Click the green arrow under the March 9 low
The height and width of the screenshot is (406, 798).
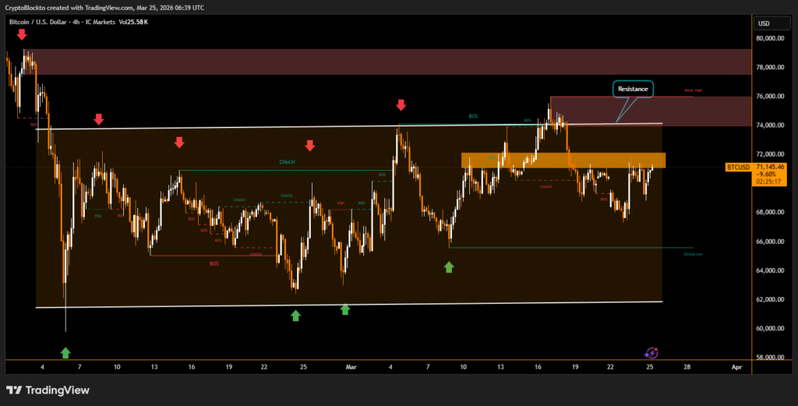449,267
